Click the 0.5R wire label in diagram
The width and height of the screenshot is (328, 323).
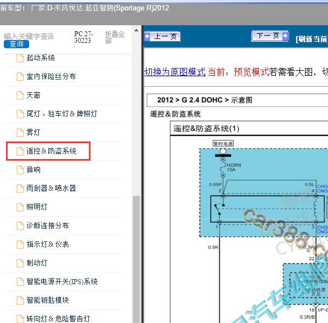point(213,247)
